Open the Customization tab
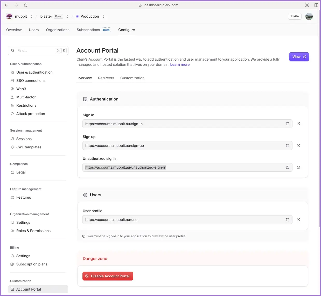Screen dimensions: 321x296 [132, 78]
